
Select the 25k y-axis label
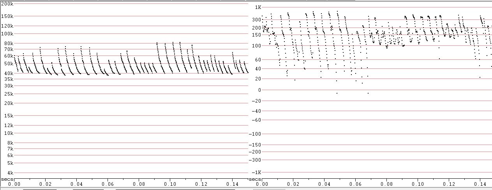pyautogui.click(x=9, y=94)
